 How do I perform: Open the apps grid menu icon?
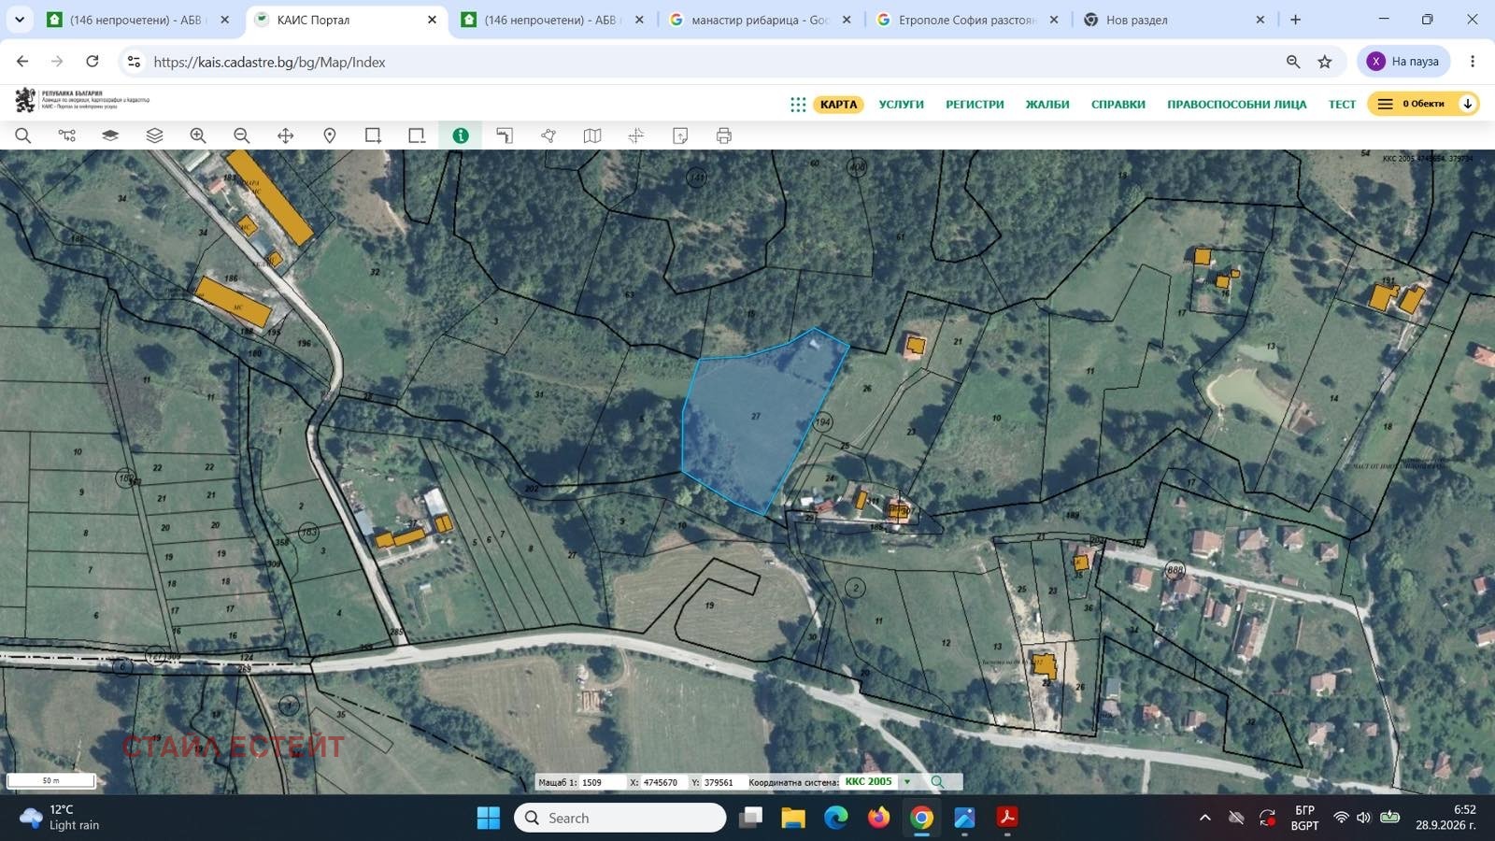798,104
